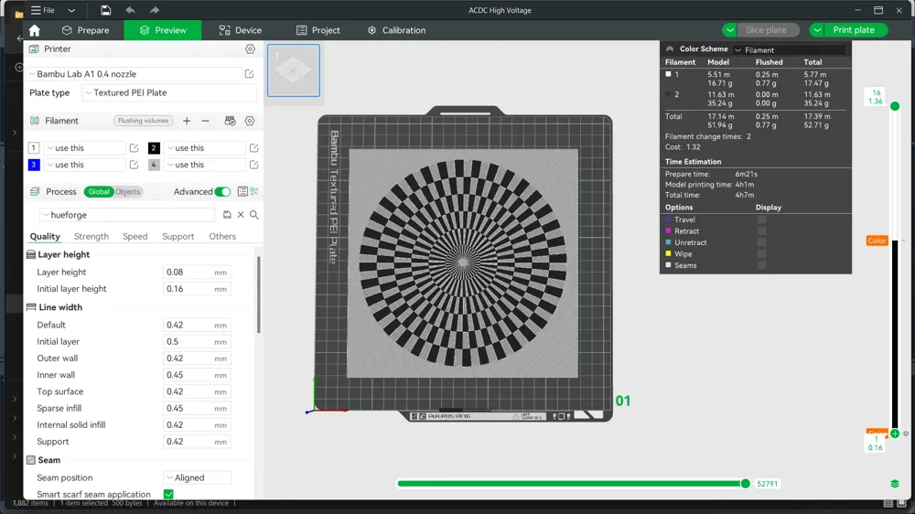Open filament 3 'use this' dropdown
The image size is (915, 514).
pyautogui.click(x=84, y=165)
